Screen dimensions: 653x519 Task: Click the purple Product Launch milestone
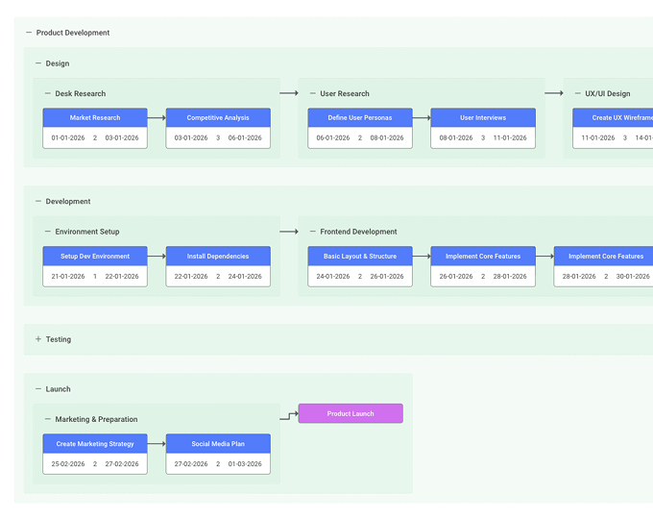click(x=351, y=413)
